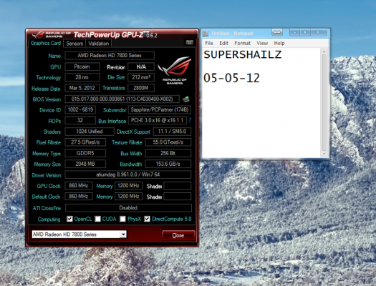Image resolution: width=376 pixels, height=286 pixels.
Task: Click the Close button in GPU-Z
Action: click(x=178, y=235)
